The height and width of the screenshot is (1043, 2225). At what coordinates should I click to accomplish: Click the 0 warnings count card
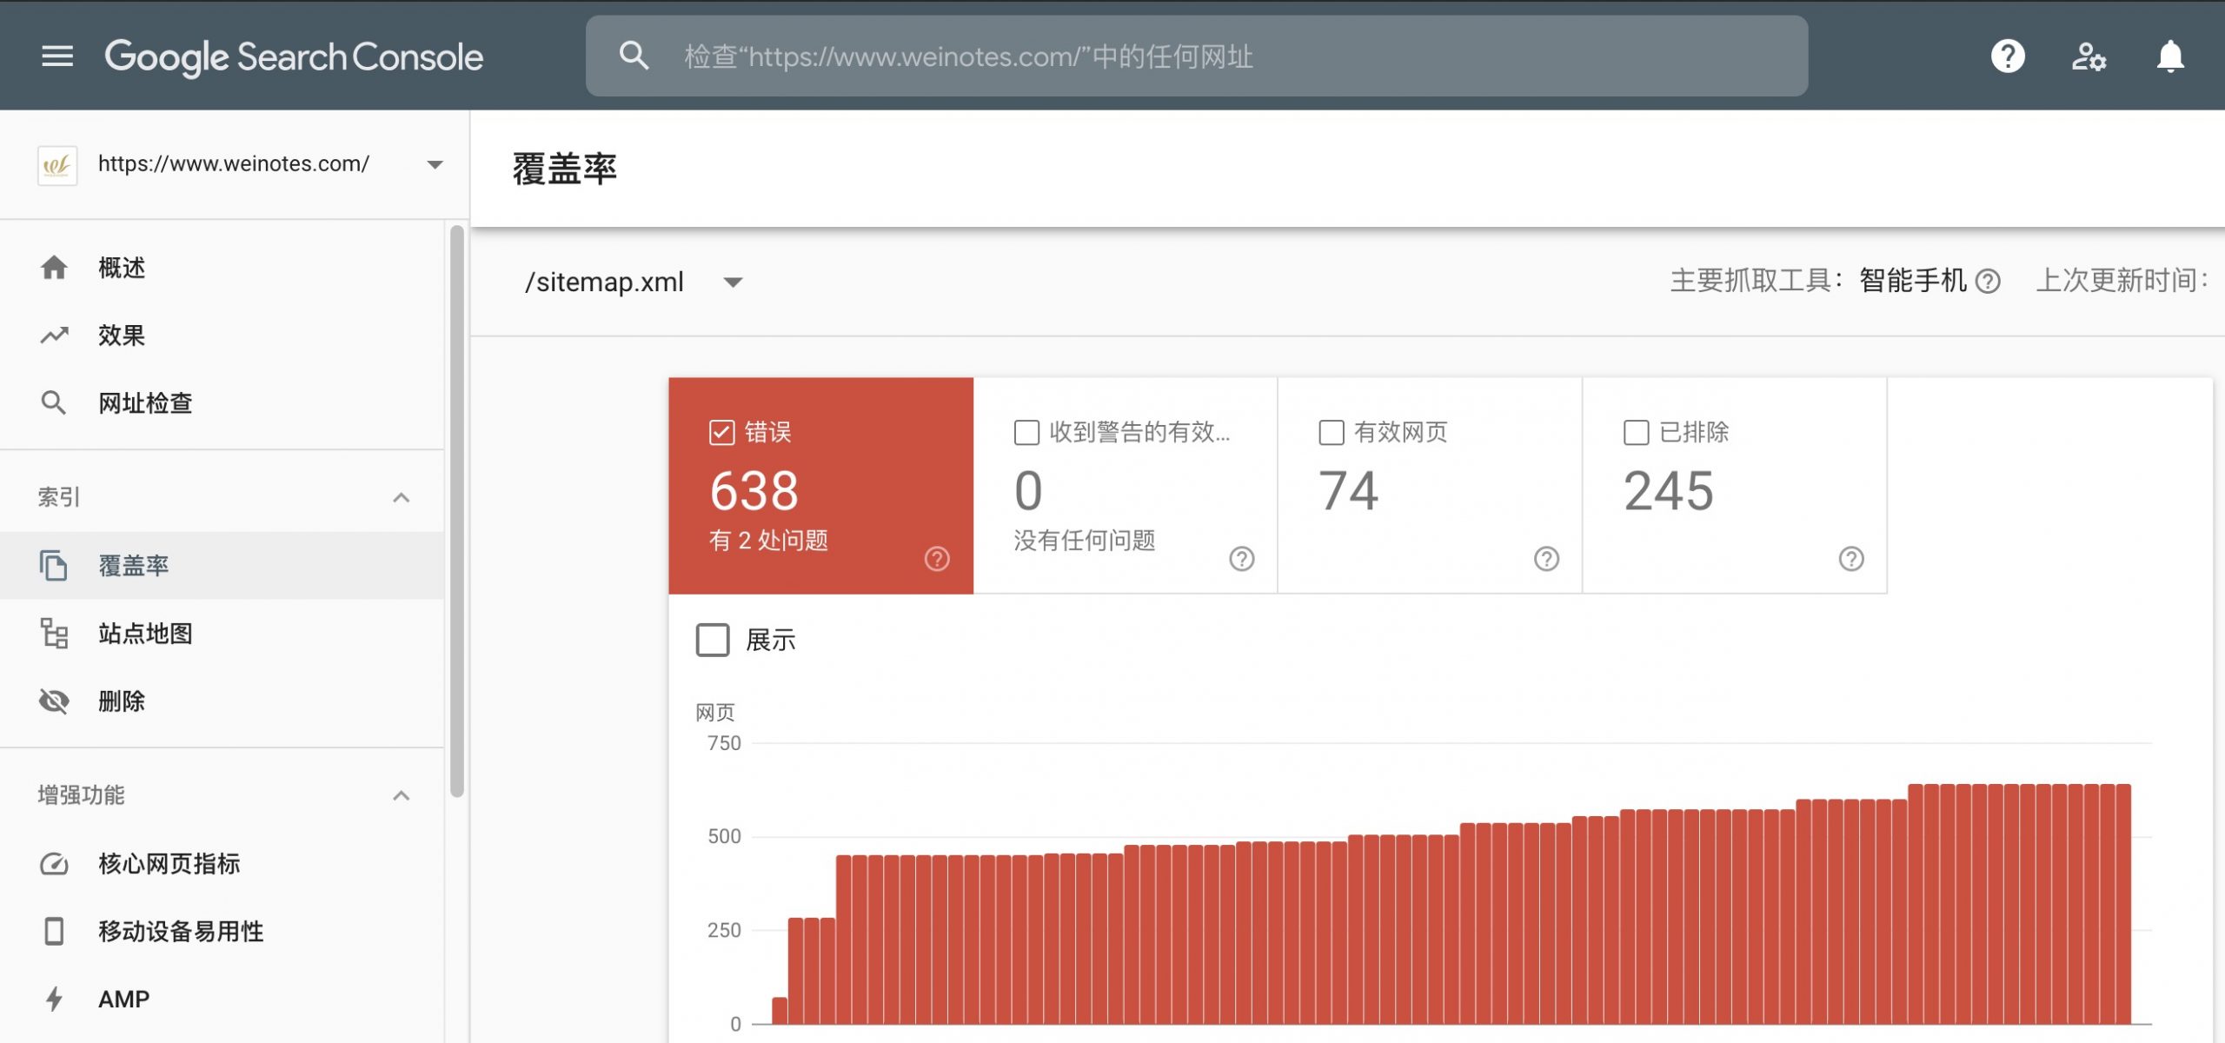tap(1126, 486)
